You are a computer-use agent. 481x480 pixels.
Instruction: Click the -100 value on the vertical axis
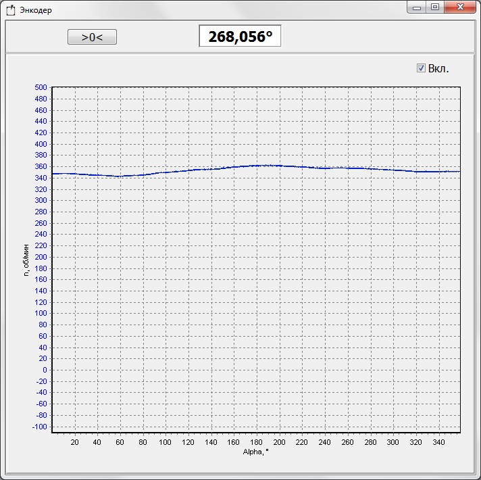click(40, 427)
